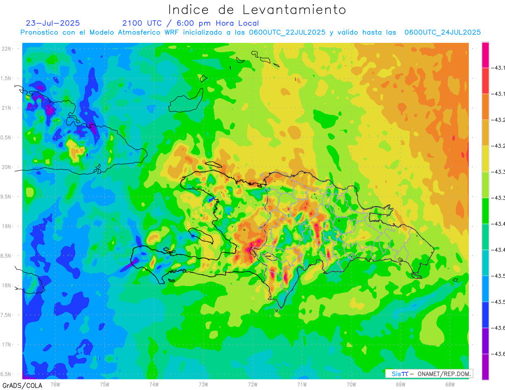Click the '6.5N' latitude tick label
This screenshot has width=505, height=390.
(x=6, y=374)
